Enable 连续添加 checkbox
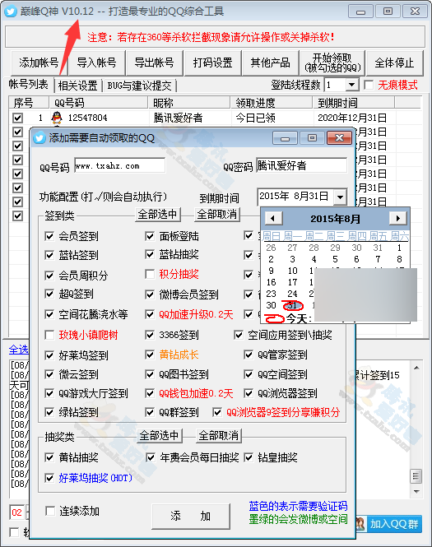Viewport: 432px width, 547px height. coord(50,511)
